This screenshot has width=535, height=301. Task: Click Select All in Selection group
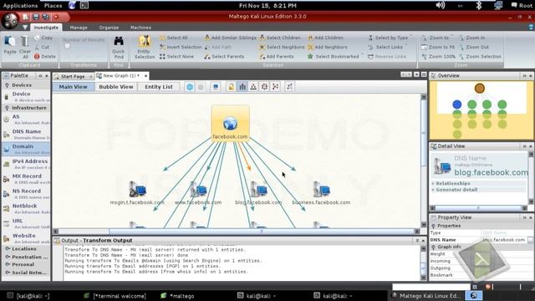point(174,38)
